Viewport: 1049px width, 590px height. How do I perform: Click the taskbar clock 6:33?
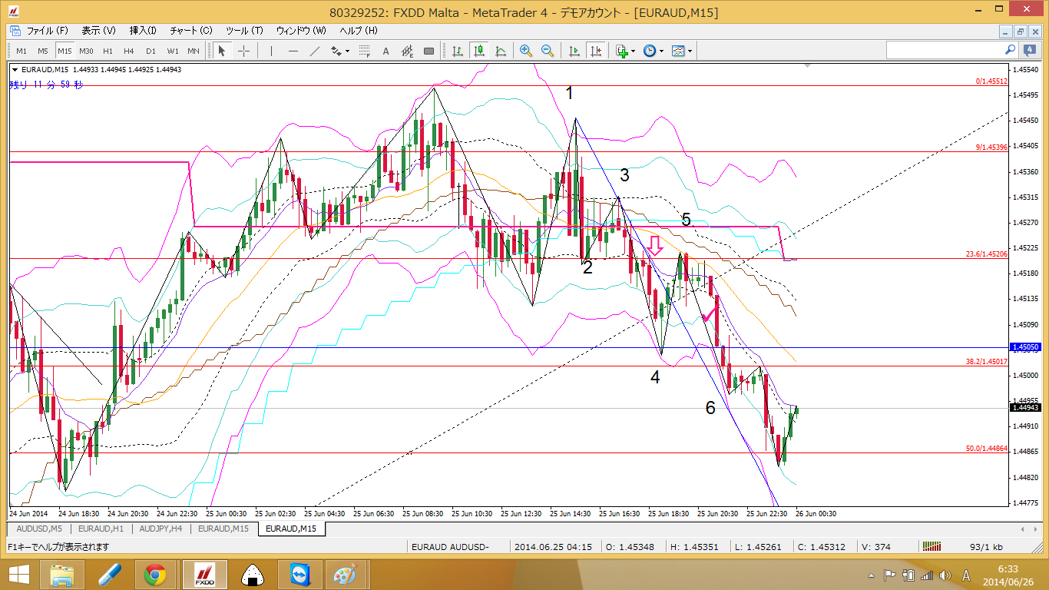[1008, 568]
